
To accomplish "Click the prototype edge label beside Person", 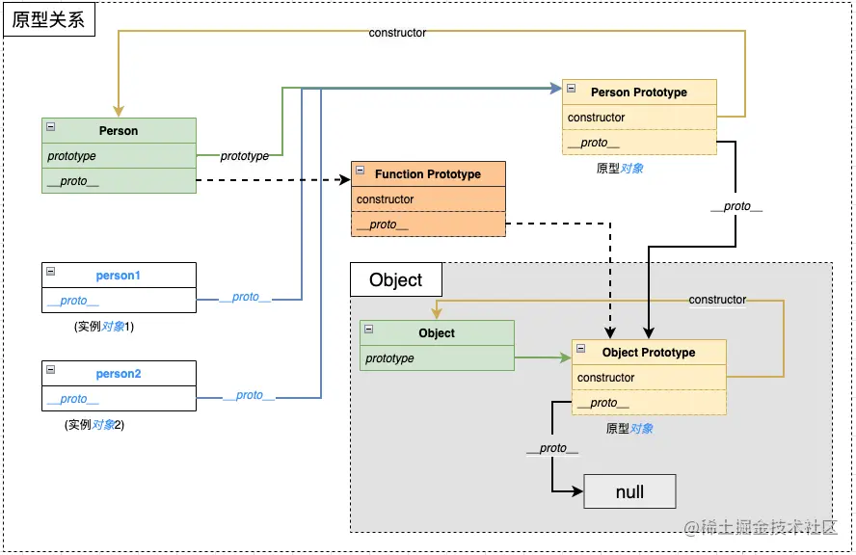I will [x=245, y=156].
